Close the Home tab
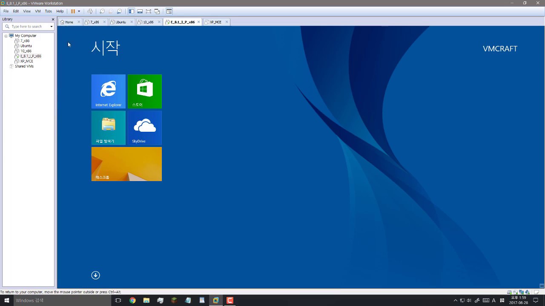Viewport: 545px width, 306px height. [x=79, y=22]
